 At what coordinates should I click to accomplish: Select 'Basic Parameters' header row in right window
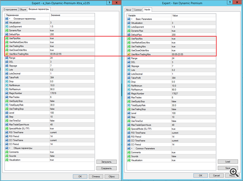click(171, 19)
